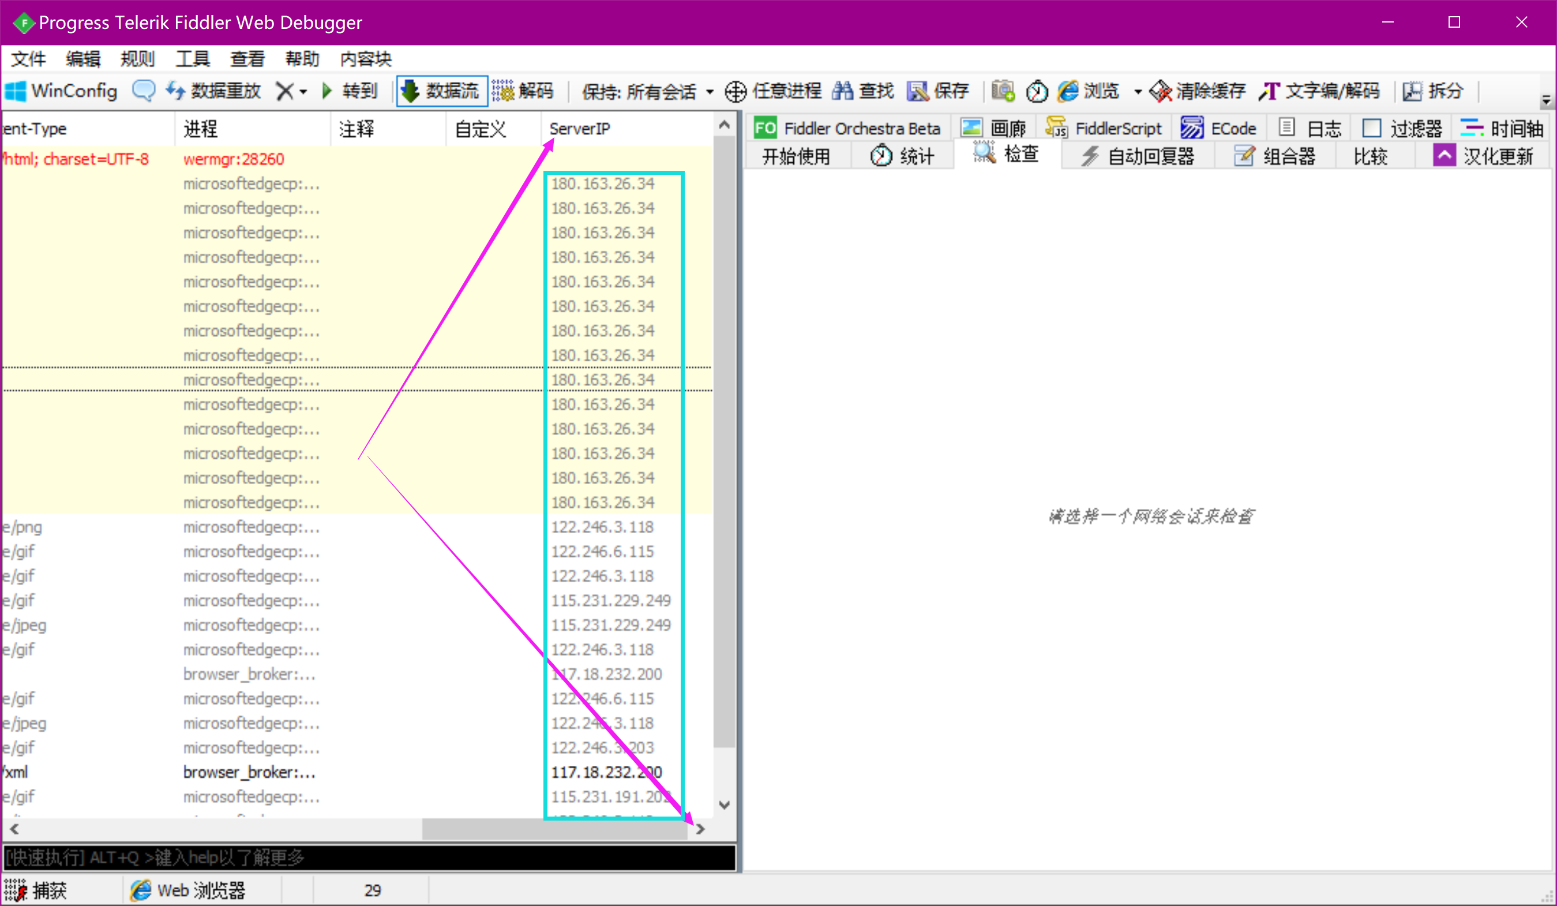The width and height of the screenshot is (1557, 906).
Task: Select the 122.246.6.115 e/gif row after browser_broker
Action: coord(357,698)
